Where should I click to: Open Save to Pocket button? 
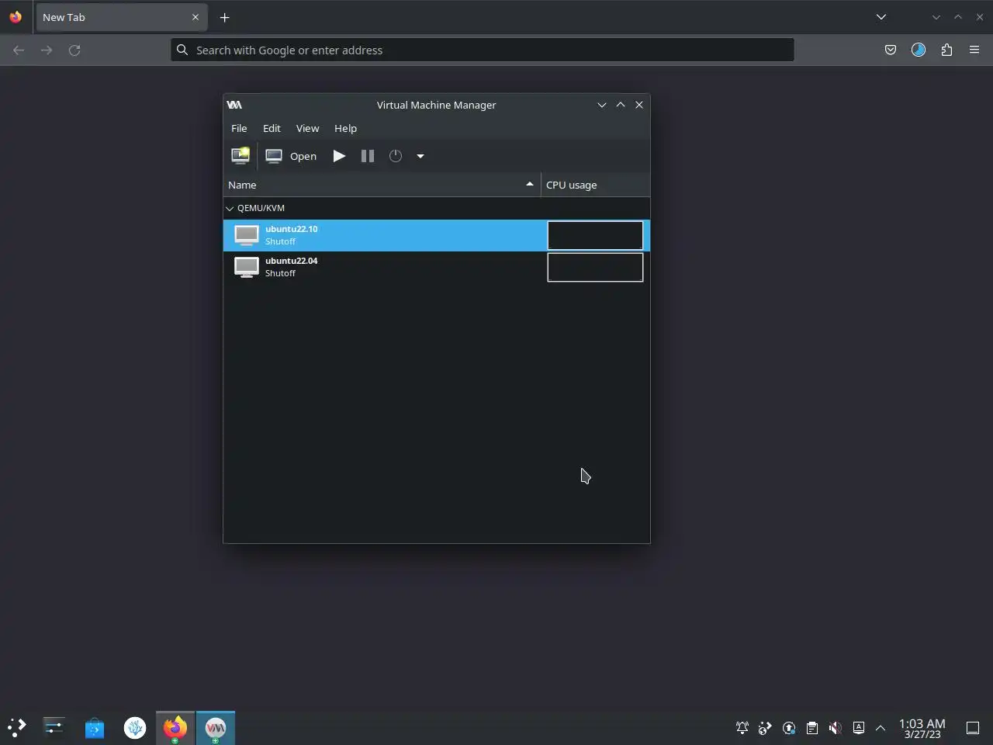coord(891,50)
